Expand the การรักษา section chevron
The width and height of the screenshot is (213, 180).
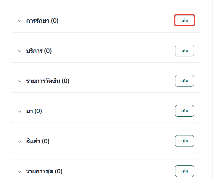tap(20, 21)
